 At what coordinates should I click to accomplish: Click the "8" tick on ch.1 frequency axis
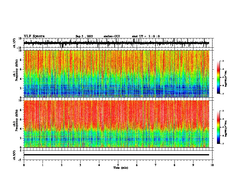click(x=21, y=60)
